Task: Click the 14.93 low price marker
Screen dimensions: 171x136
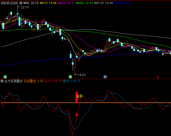Action: (x=82, y=75)
